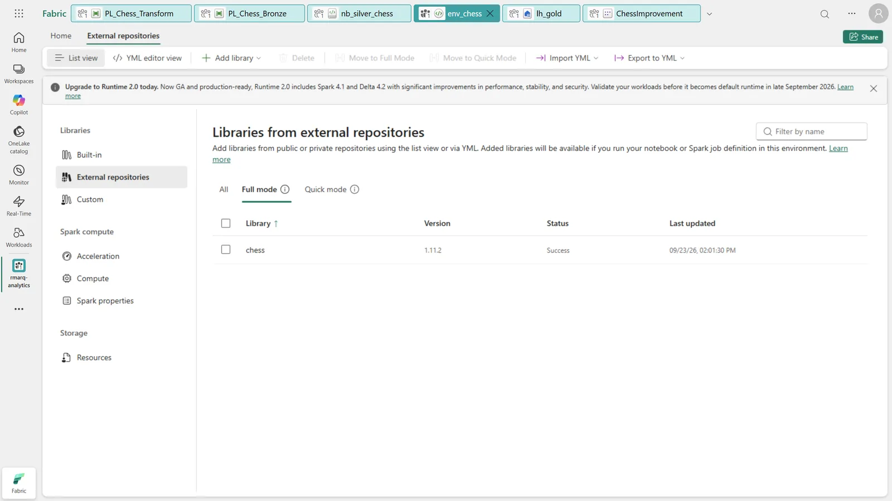The image size is (892, 501).
Task: Open the Export to YML dropdown
Action: (x=649, y=58)
